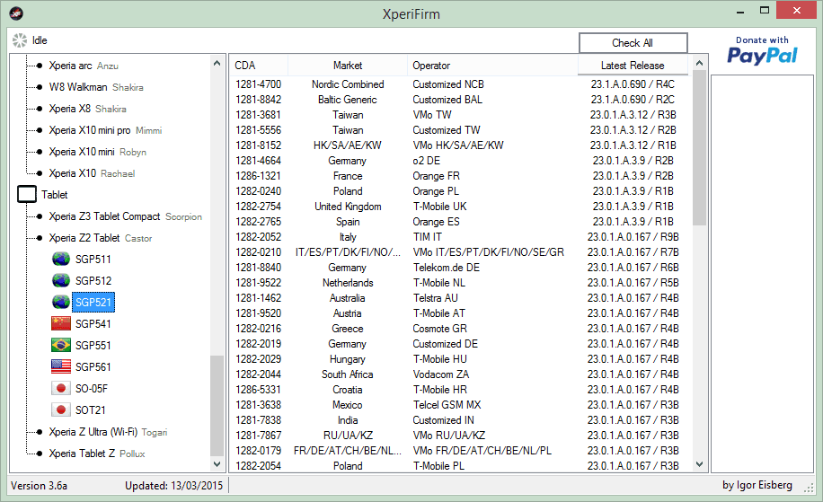The width and height of the screenshot is (823, 502).
Task: Click the tablet icon of the Tablet category
Action: coord(27,194)
